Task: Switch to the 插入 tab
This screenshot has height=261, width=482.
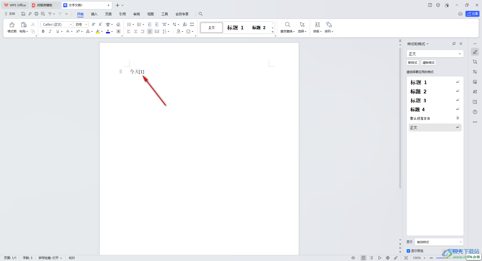Action: [94, 14]
